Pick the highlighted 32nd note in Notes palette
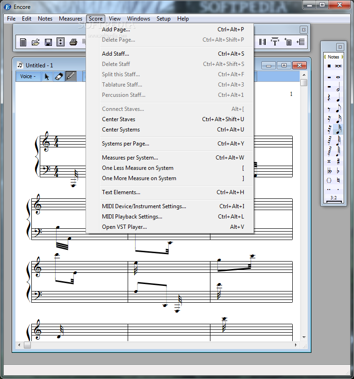 338,129
